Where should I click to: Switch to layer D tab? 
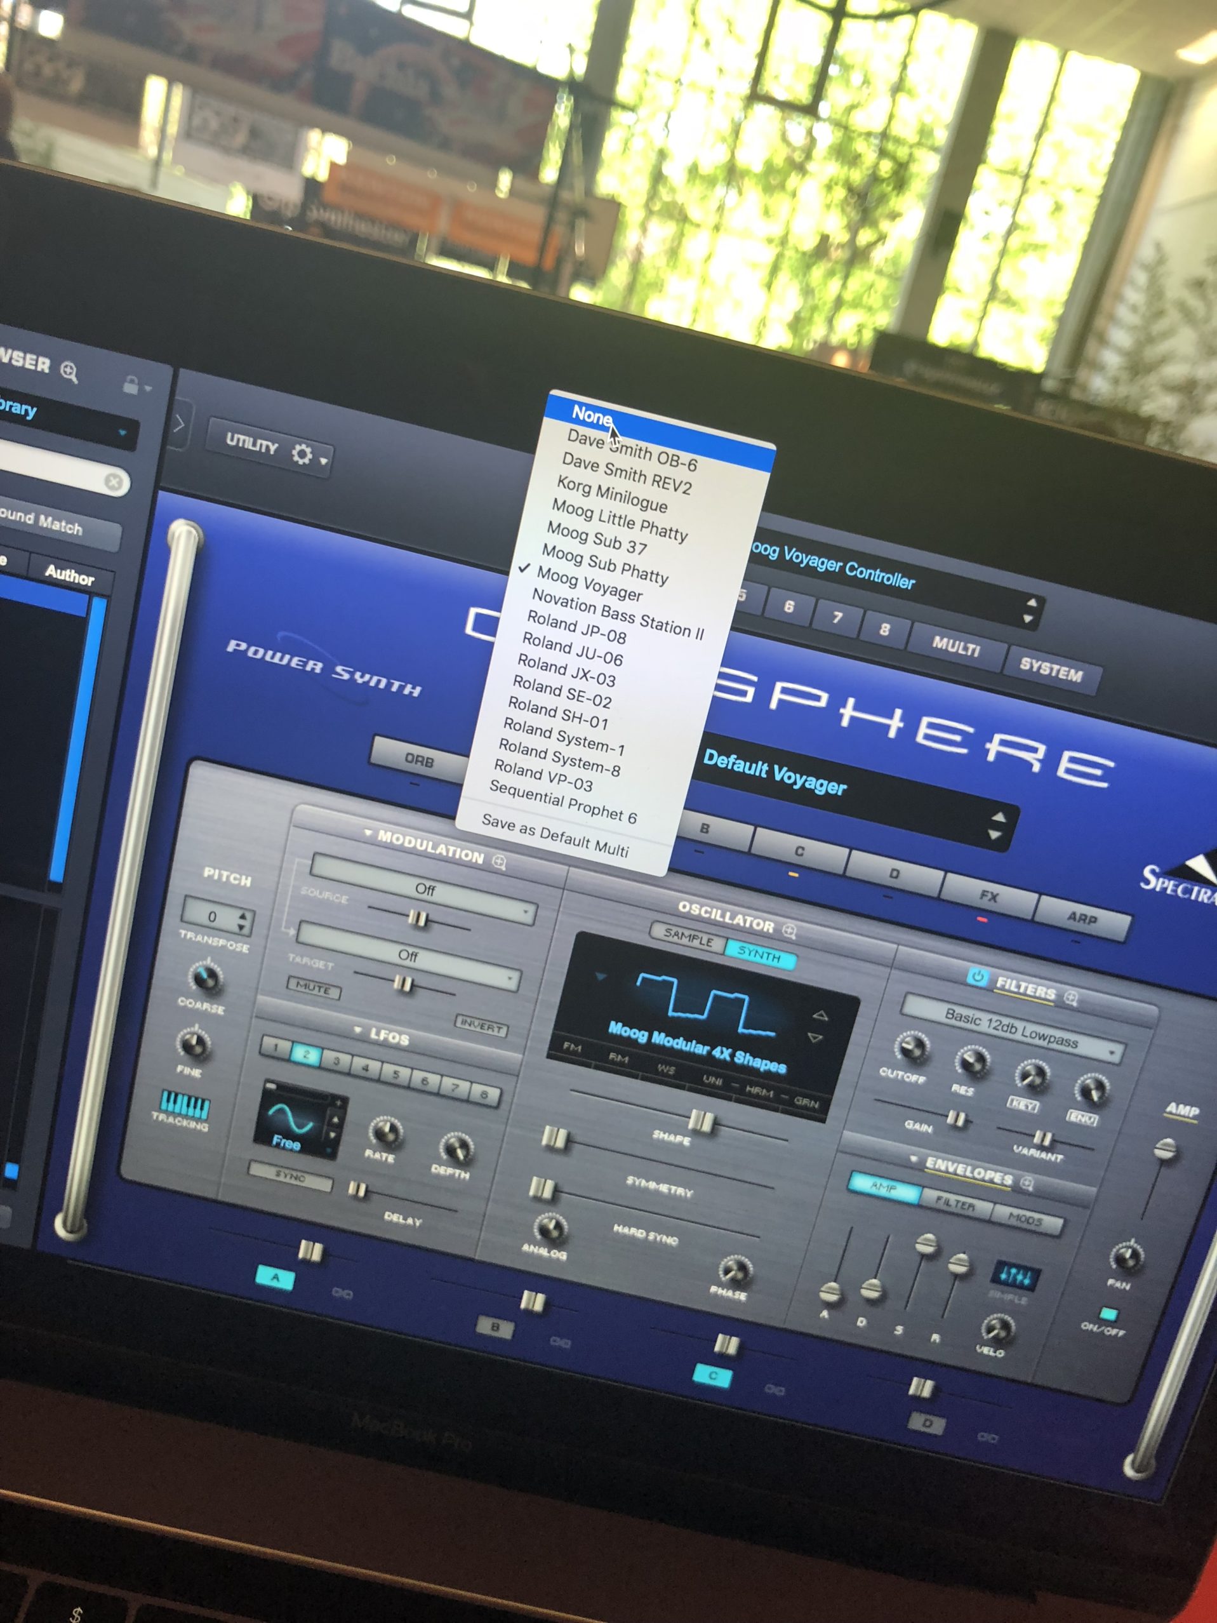893,873
